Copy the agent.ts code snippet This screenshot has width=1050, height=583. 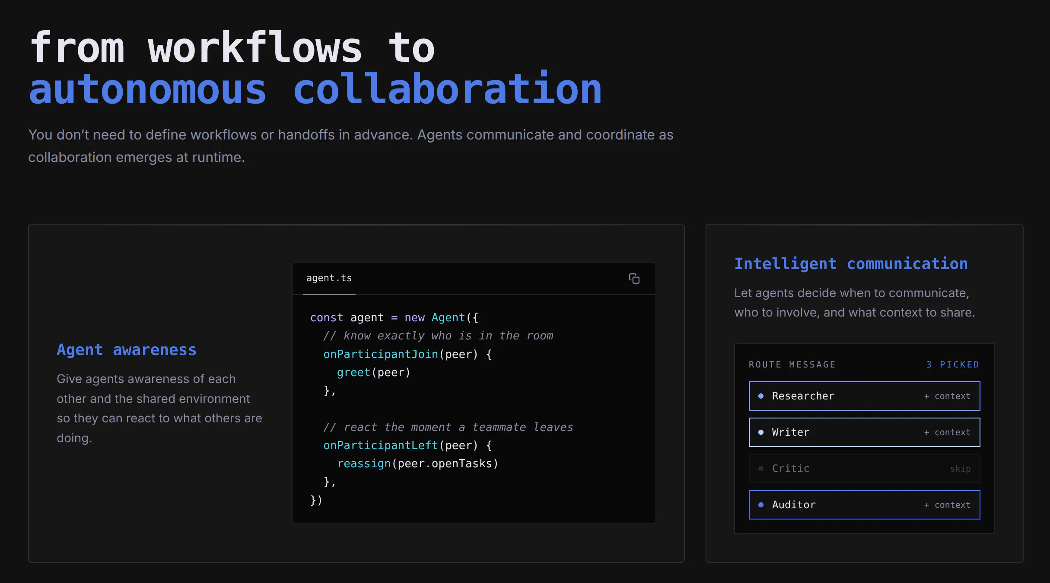pos(634,279)
